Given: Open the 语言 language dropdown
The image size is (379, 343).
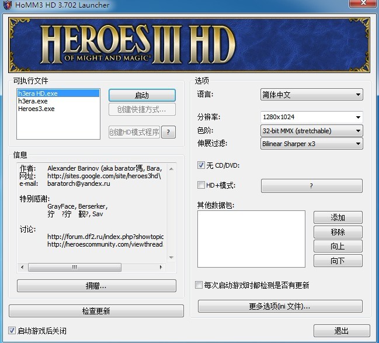Looking at the screenshot, I should (x=311, y=95).
